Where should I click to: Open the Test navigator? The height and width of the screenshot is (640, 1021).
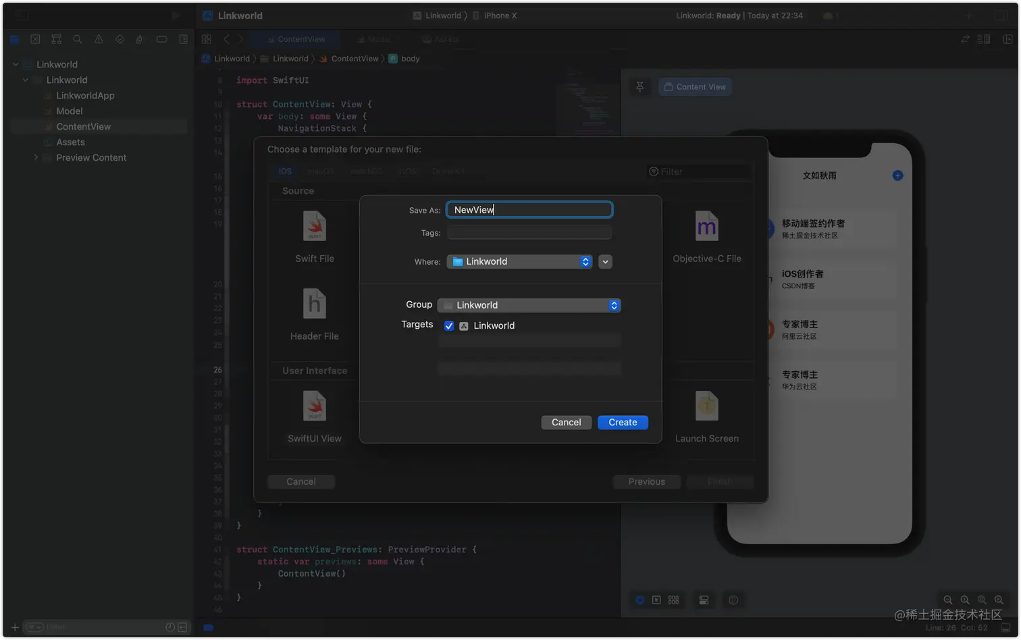click(x=120, y=39)
